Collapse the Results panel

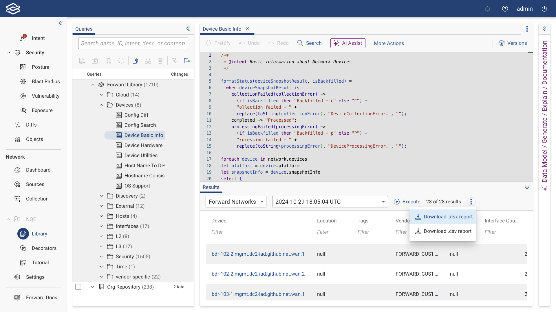(x=527, y=187)
